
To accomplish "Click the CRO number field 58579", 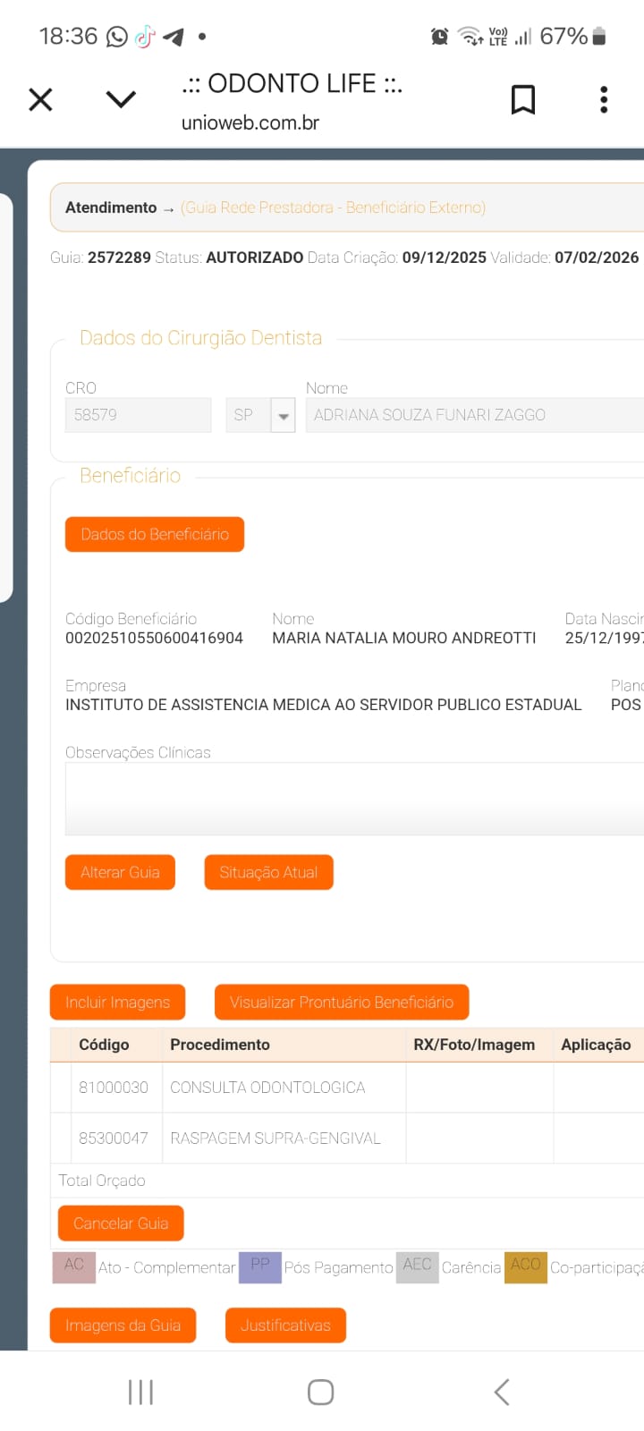I will click(x=139, y=415).
